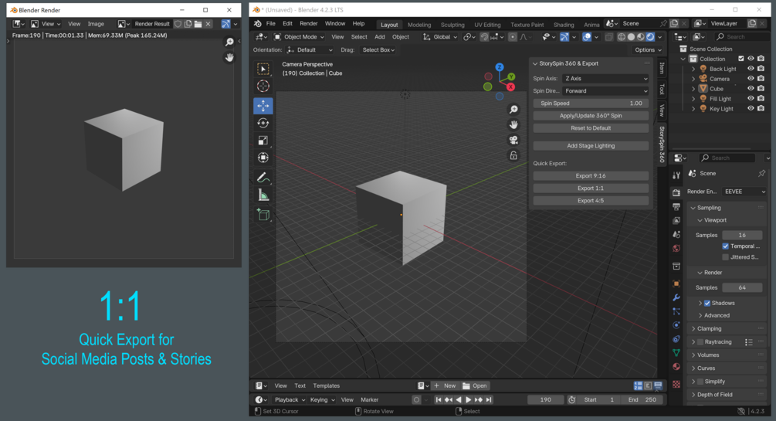Jump to the end frame in timeline
The width and height of the screenshot is (776, 421).
click(x=489, y=399)
